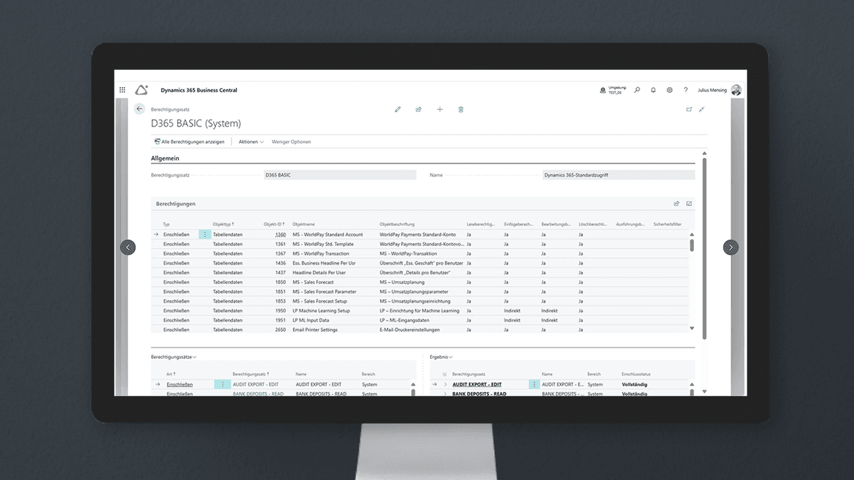Go back using the left arrow button
This screenshot has width=854, height=480.
pos(139,109)
